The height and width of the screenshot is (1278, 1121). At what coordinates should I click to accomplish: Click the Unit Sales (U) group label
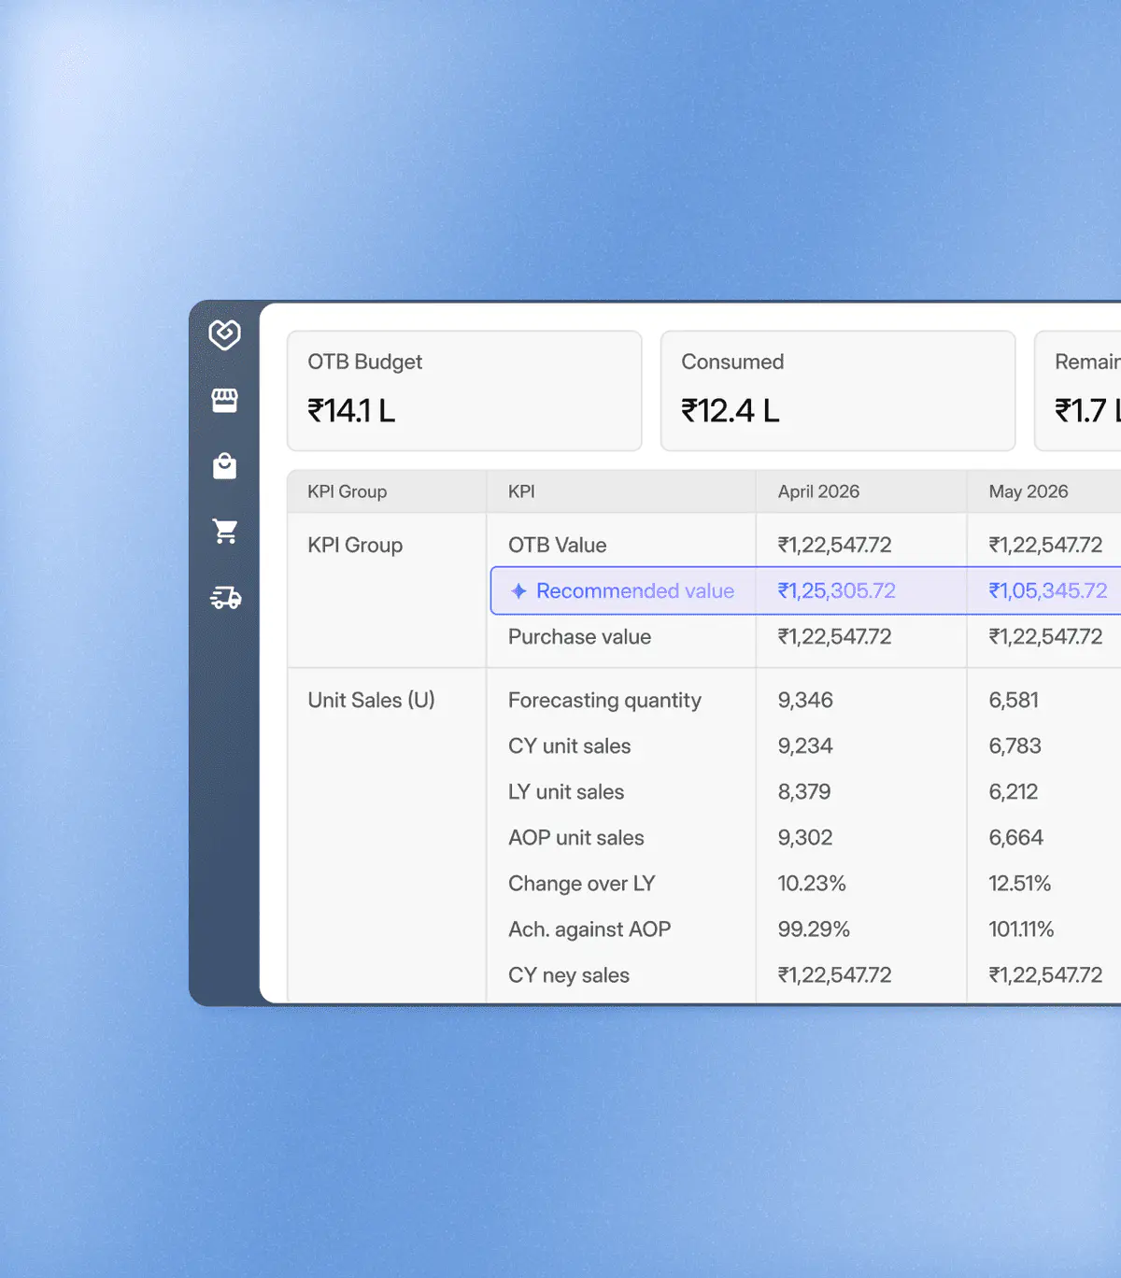(x=371, y=701)
